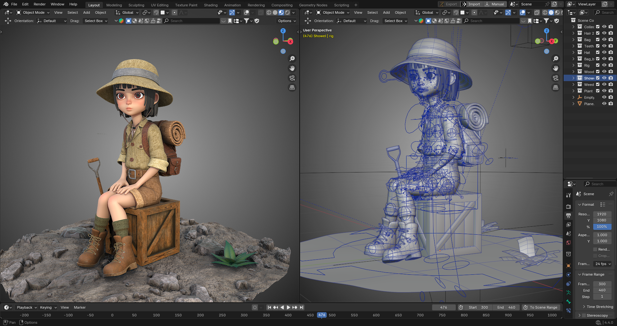Toggle camera view icon in left viewport sidebar
Viewport: 617px width, 326px height.
(x=292, y=78)
